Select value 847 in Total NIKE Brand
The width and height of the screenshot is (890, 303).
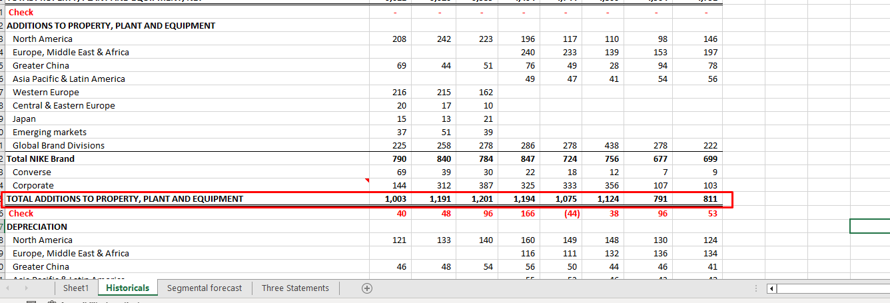[x=528, y=158]
